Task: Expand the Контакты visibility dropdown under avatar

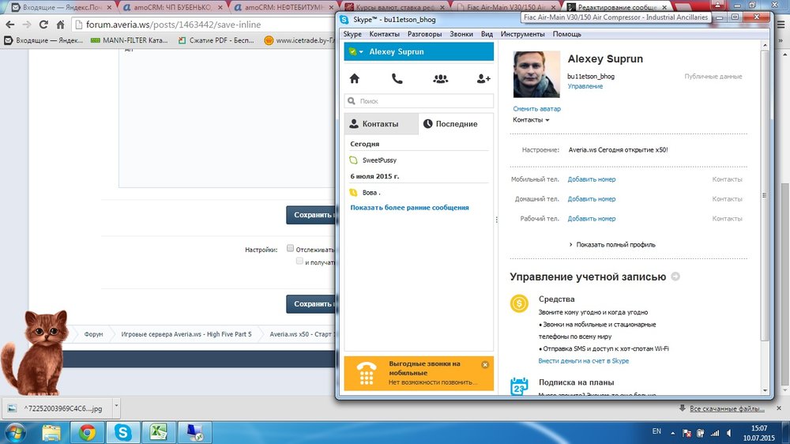Action: [531, 120]
